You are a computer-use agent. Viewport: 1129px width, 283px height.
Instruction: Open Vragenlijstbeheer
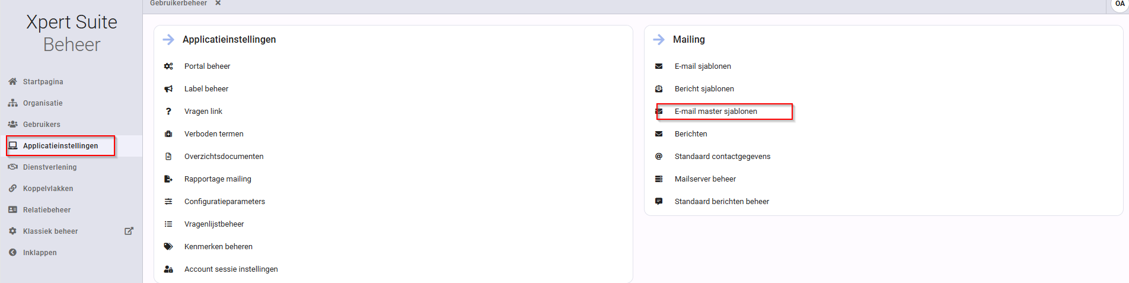click(x=214, y=224)
